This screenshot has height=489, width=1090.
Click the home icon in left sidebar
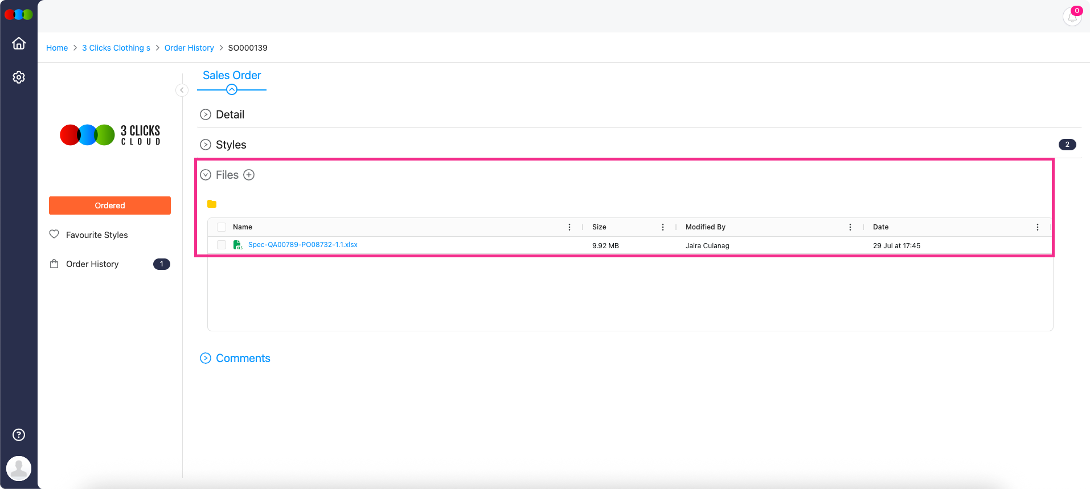[19, 43]
